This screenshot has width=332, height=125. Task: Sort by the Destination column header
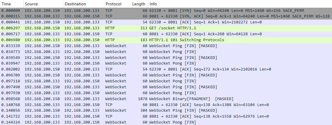pyautogui.click(x=75, y=4)
